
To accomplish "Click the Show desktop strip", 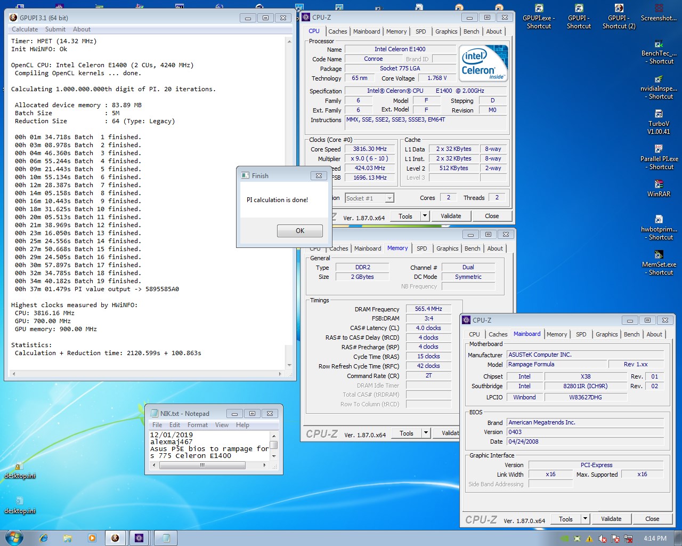I will (x=678, y=538).
